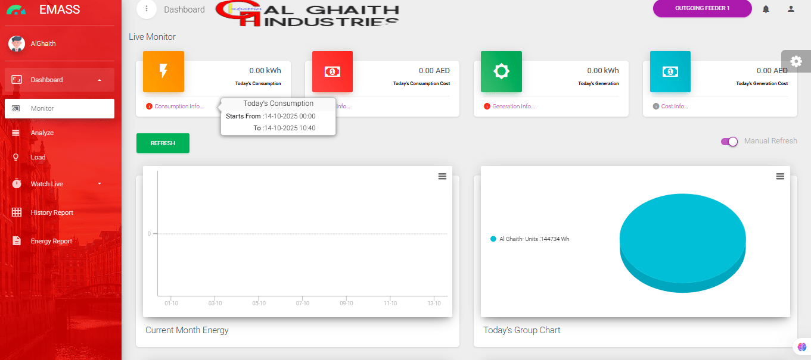Image resolution: width=811 pixels, height=360 pixels.
Task: Click the Today's Group Chart title
Action: pyautogui.click(x=522, y=330)
